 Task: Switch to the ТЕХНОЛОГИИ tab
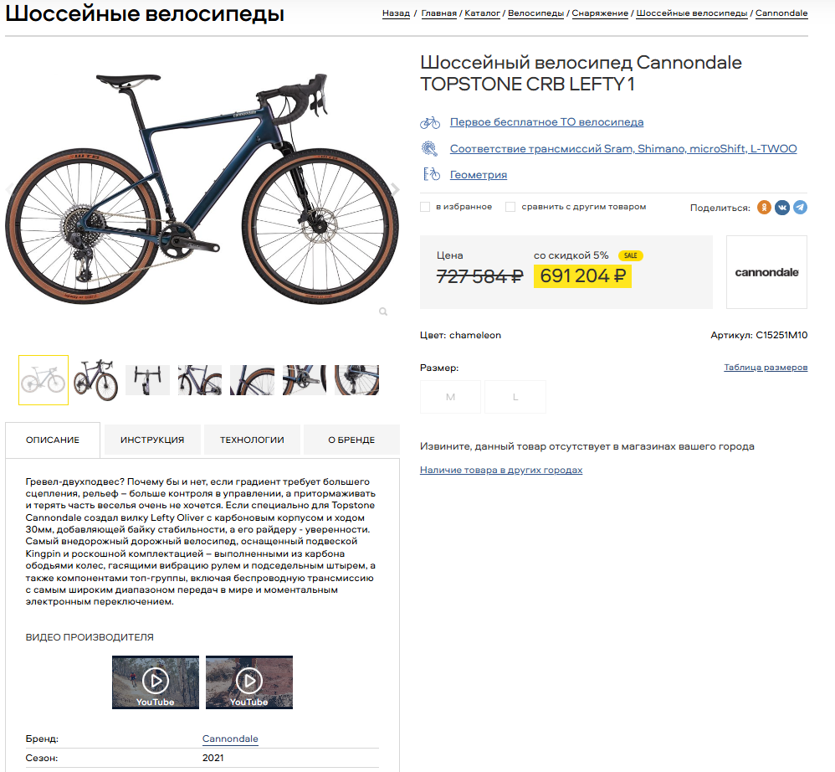(x=252, y=440)
